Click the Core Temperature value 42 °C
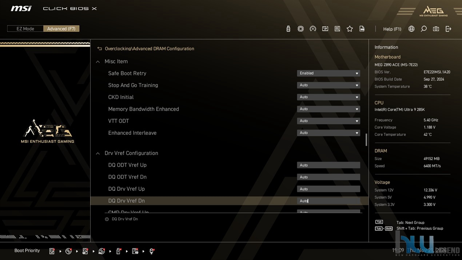462x260 pixels. pyautogui.click(x=427, y=135)
